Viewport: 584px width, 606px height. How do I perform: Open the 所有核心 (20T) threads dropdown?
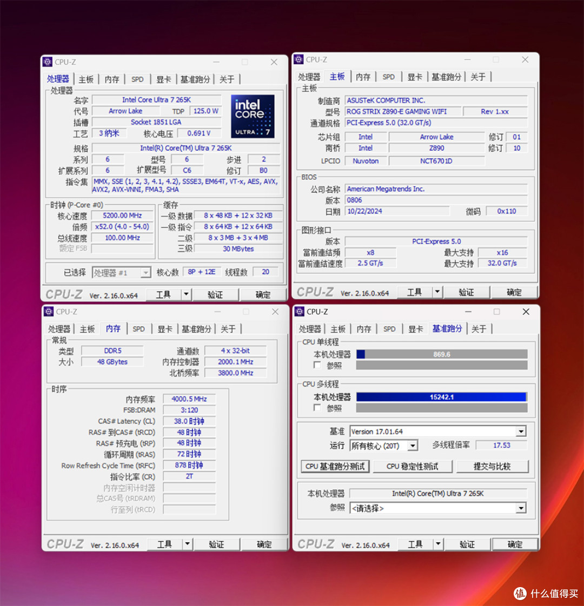413,446
